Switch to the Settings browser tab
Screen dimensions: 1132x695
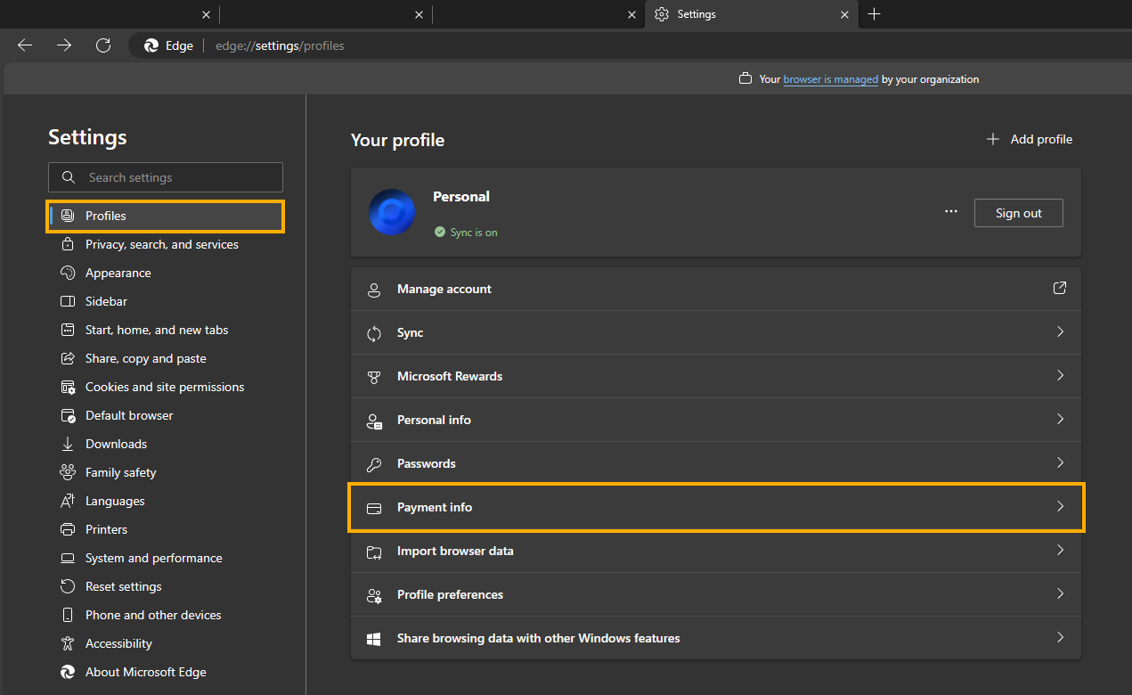pyautogui.click(x=752, y=14)
